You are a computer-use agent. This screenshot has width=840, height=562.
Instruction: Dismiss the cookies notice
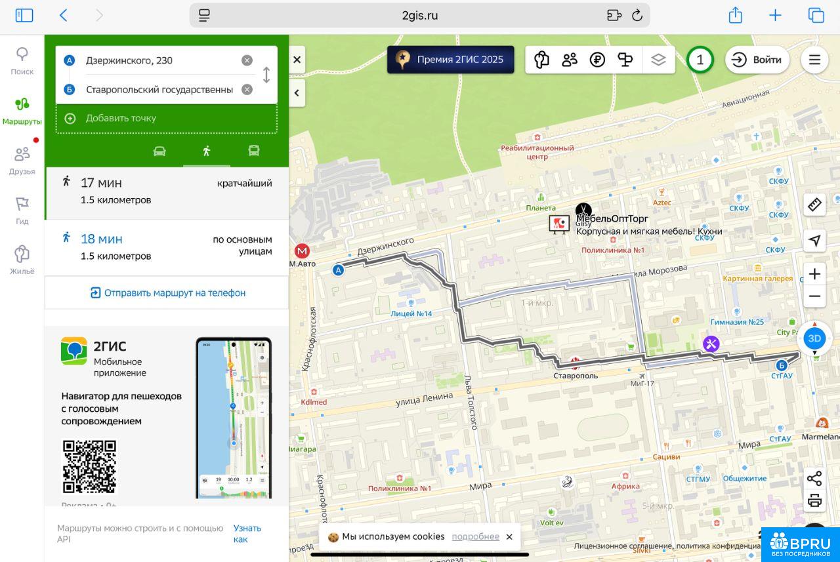tap(509, 536)
